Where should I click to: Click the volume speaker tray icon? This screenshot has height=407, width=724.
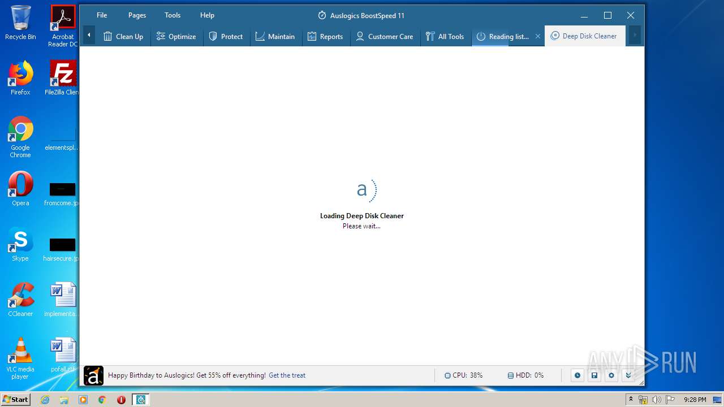point(656,400)
